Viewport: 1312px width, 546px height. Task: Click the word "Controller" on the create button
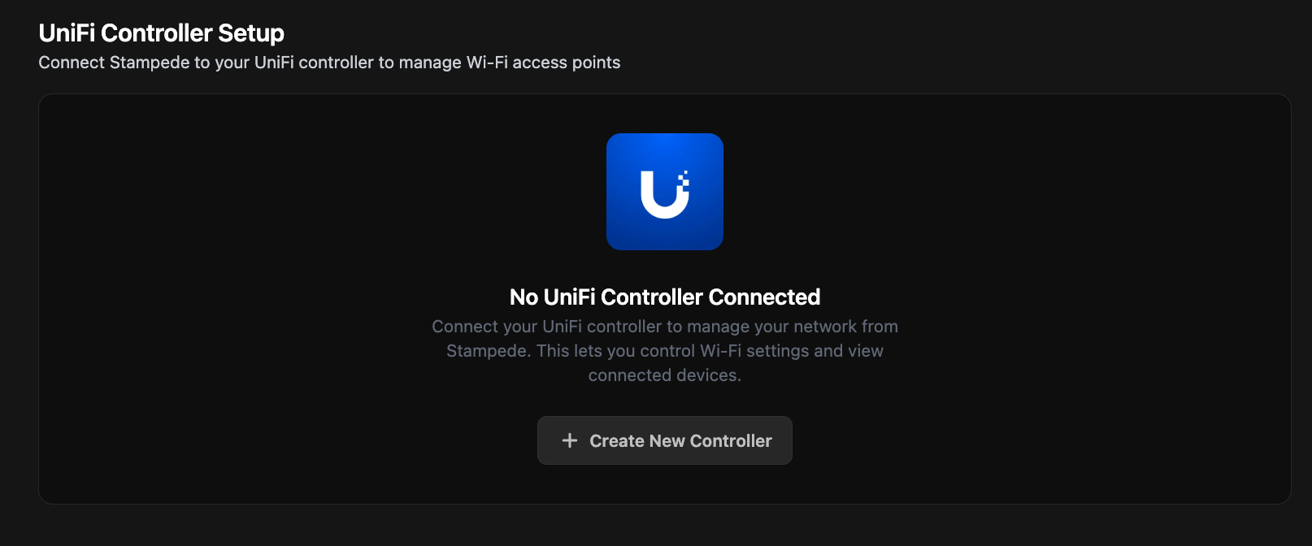(x=731, y=440)
